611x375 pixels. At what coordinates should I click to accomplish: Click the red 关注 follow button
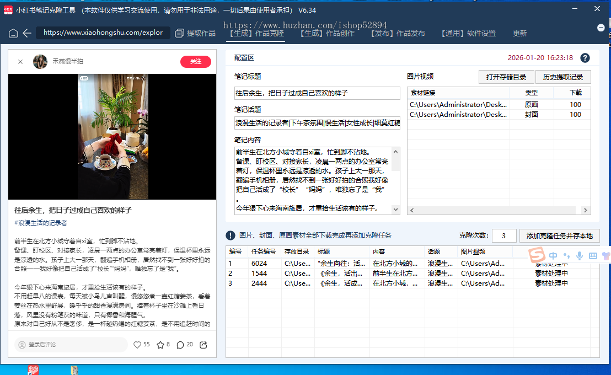click(196, 62)
